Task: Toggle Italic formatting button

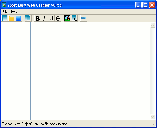Action: 44,18
